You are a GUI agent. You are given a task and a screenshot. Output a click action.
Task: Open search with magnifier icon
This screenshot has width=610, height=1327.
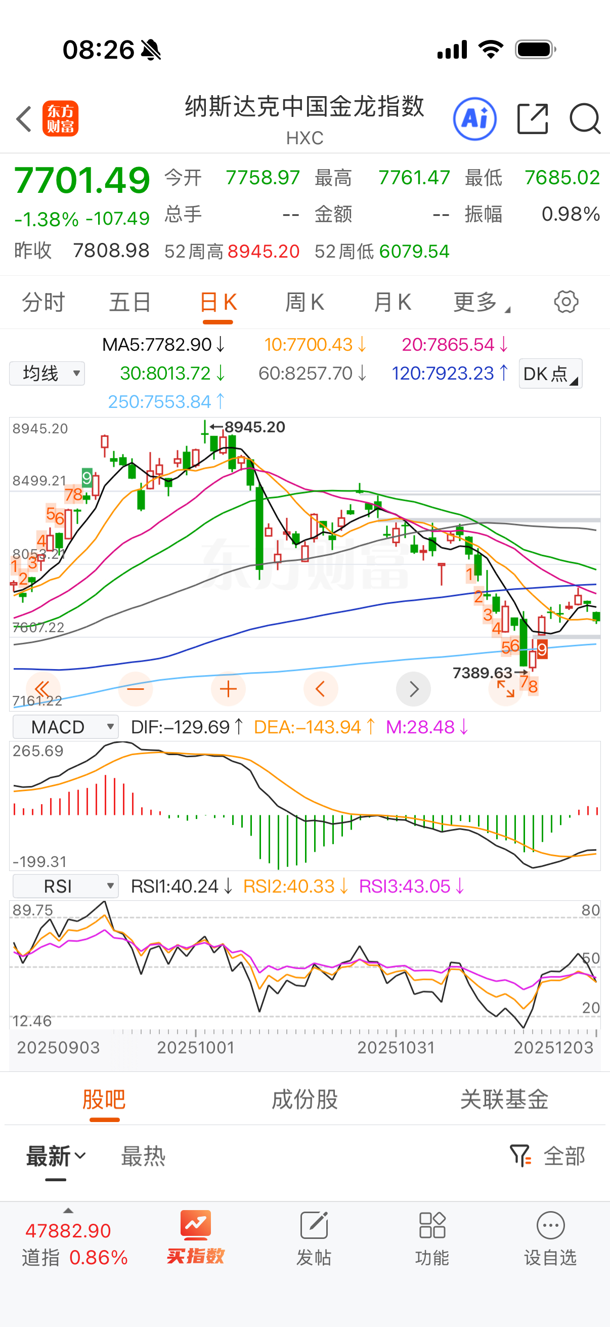click(585, 119)
